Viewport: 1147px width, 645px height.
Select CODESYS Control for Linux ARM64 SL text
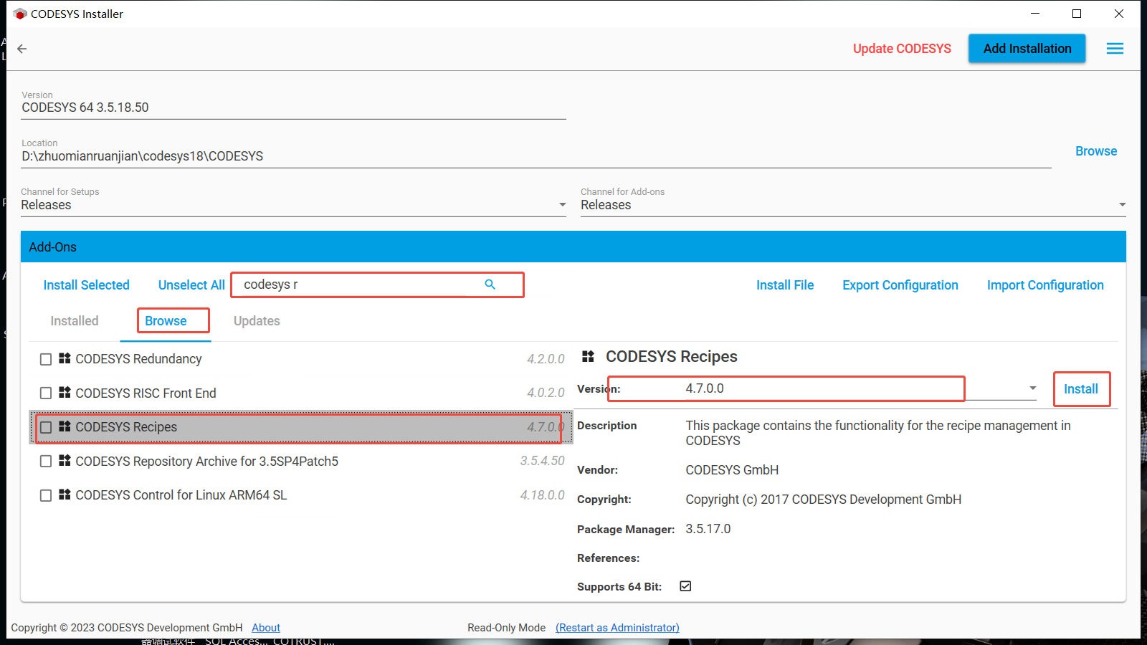(181, 495)
